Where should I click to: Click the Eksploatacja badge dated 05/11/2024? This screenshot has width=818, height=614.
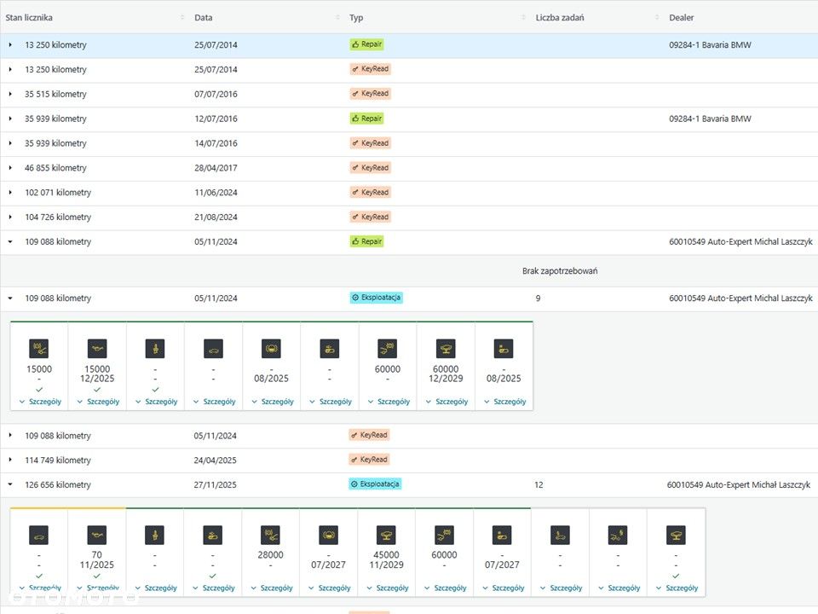pyautogui.click(x=376, y=298)
